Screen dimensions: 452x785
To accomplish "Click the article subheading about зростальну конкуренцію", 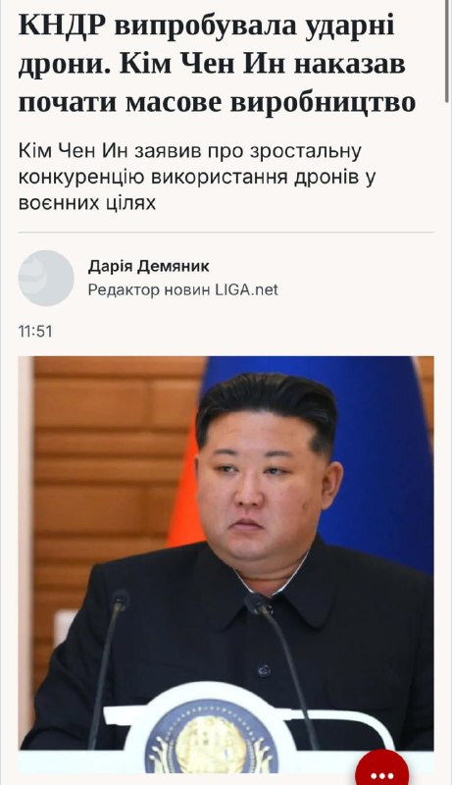I will pos(197,178).
